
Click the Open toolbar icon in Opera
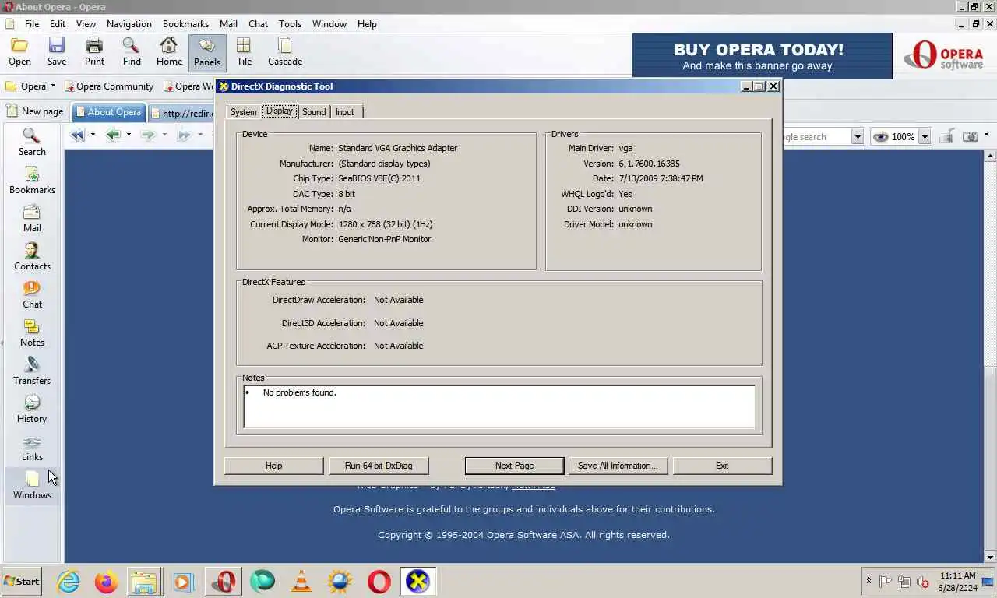click(19, 52)
